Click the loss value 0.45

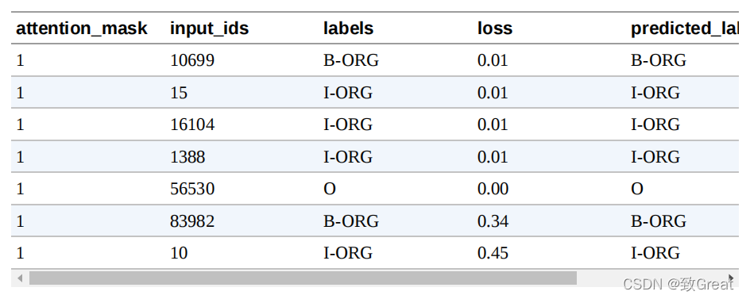click(493, 253)
